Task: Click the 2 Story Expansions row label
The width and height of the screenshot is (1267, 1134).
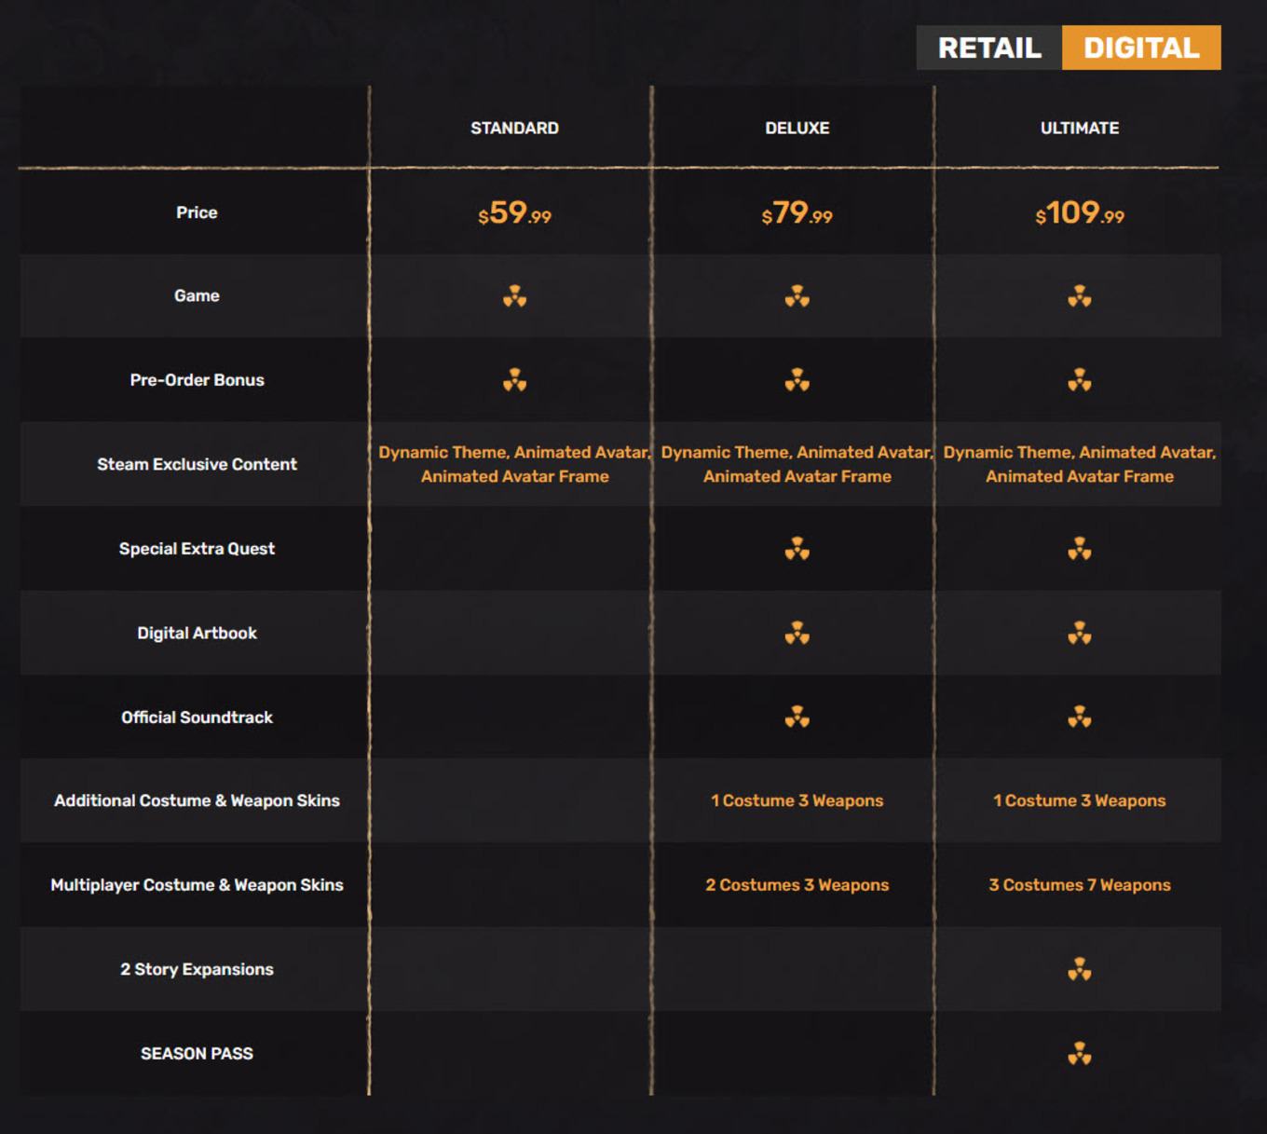Action: coord(197,969)
